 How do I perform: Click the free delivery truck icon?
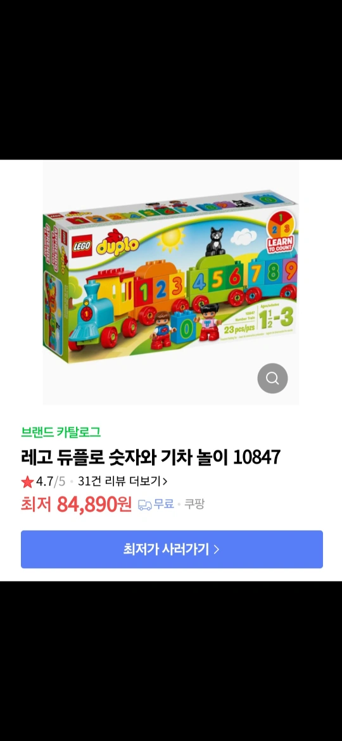(x=144, y=505)
